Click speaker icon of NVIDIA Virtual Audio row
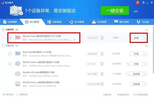The image size is (154, 97). (x=18, y=64)
